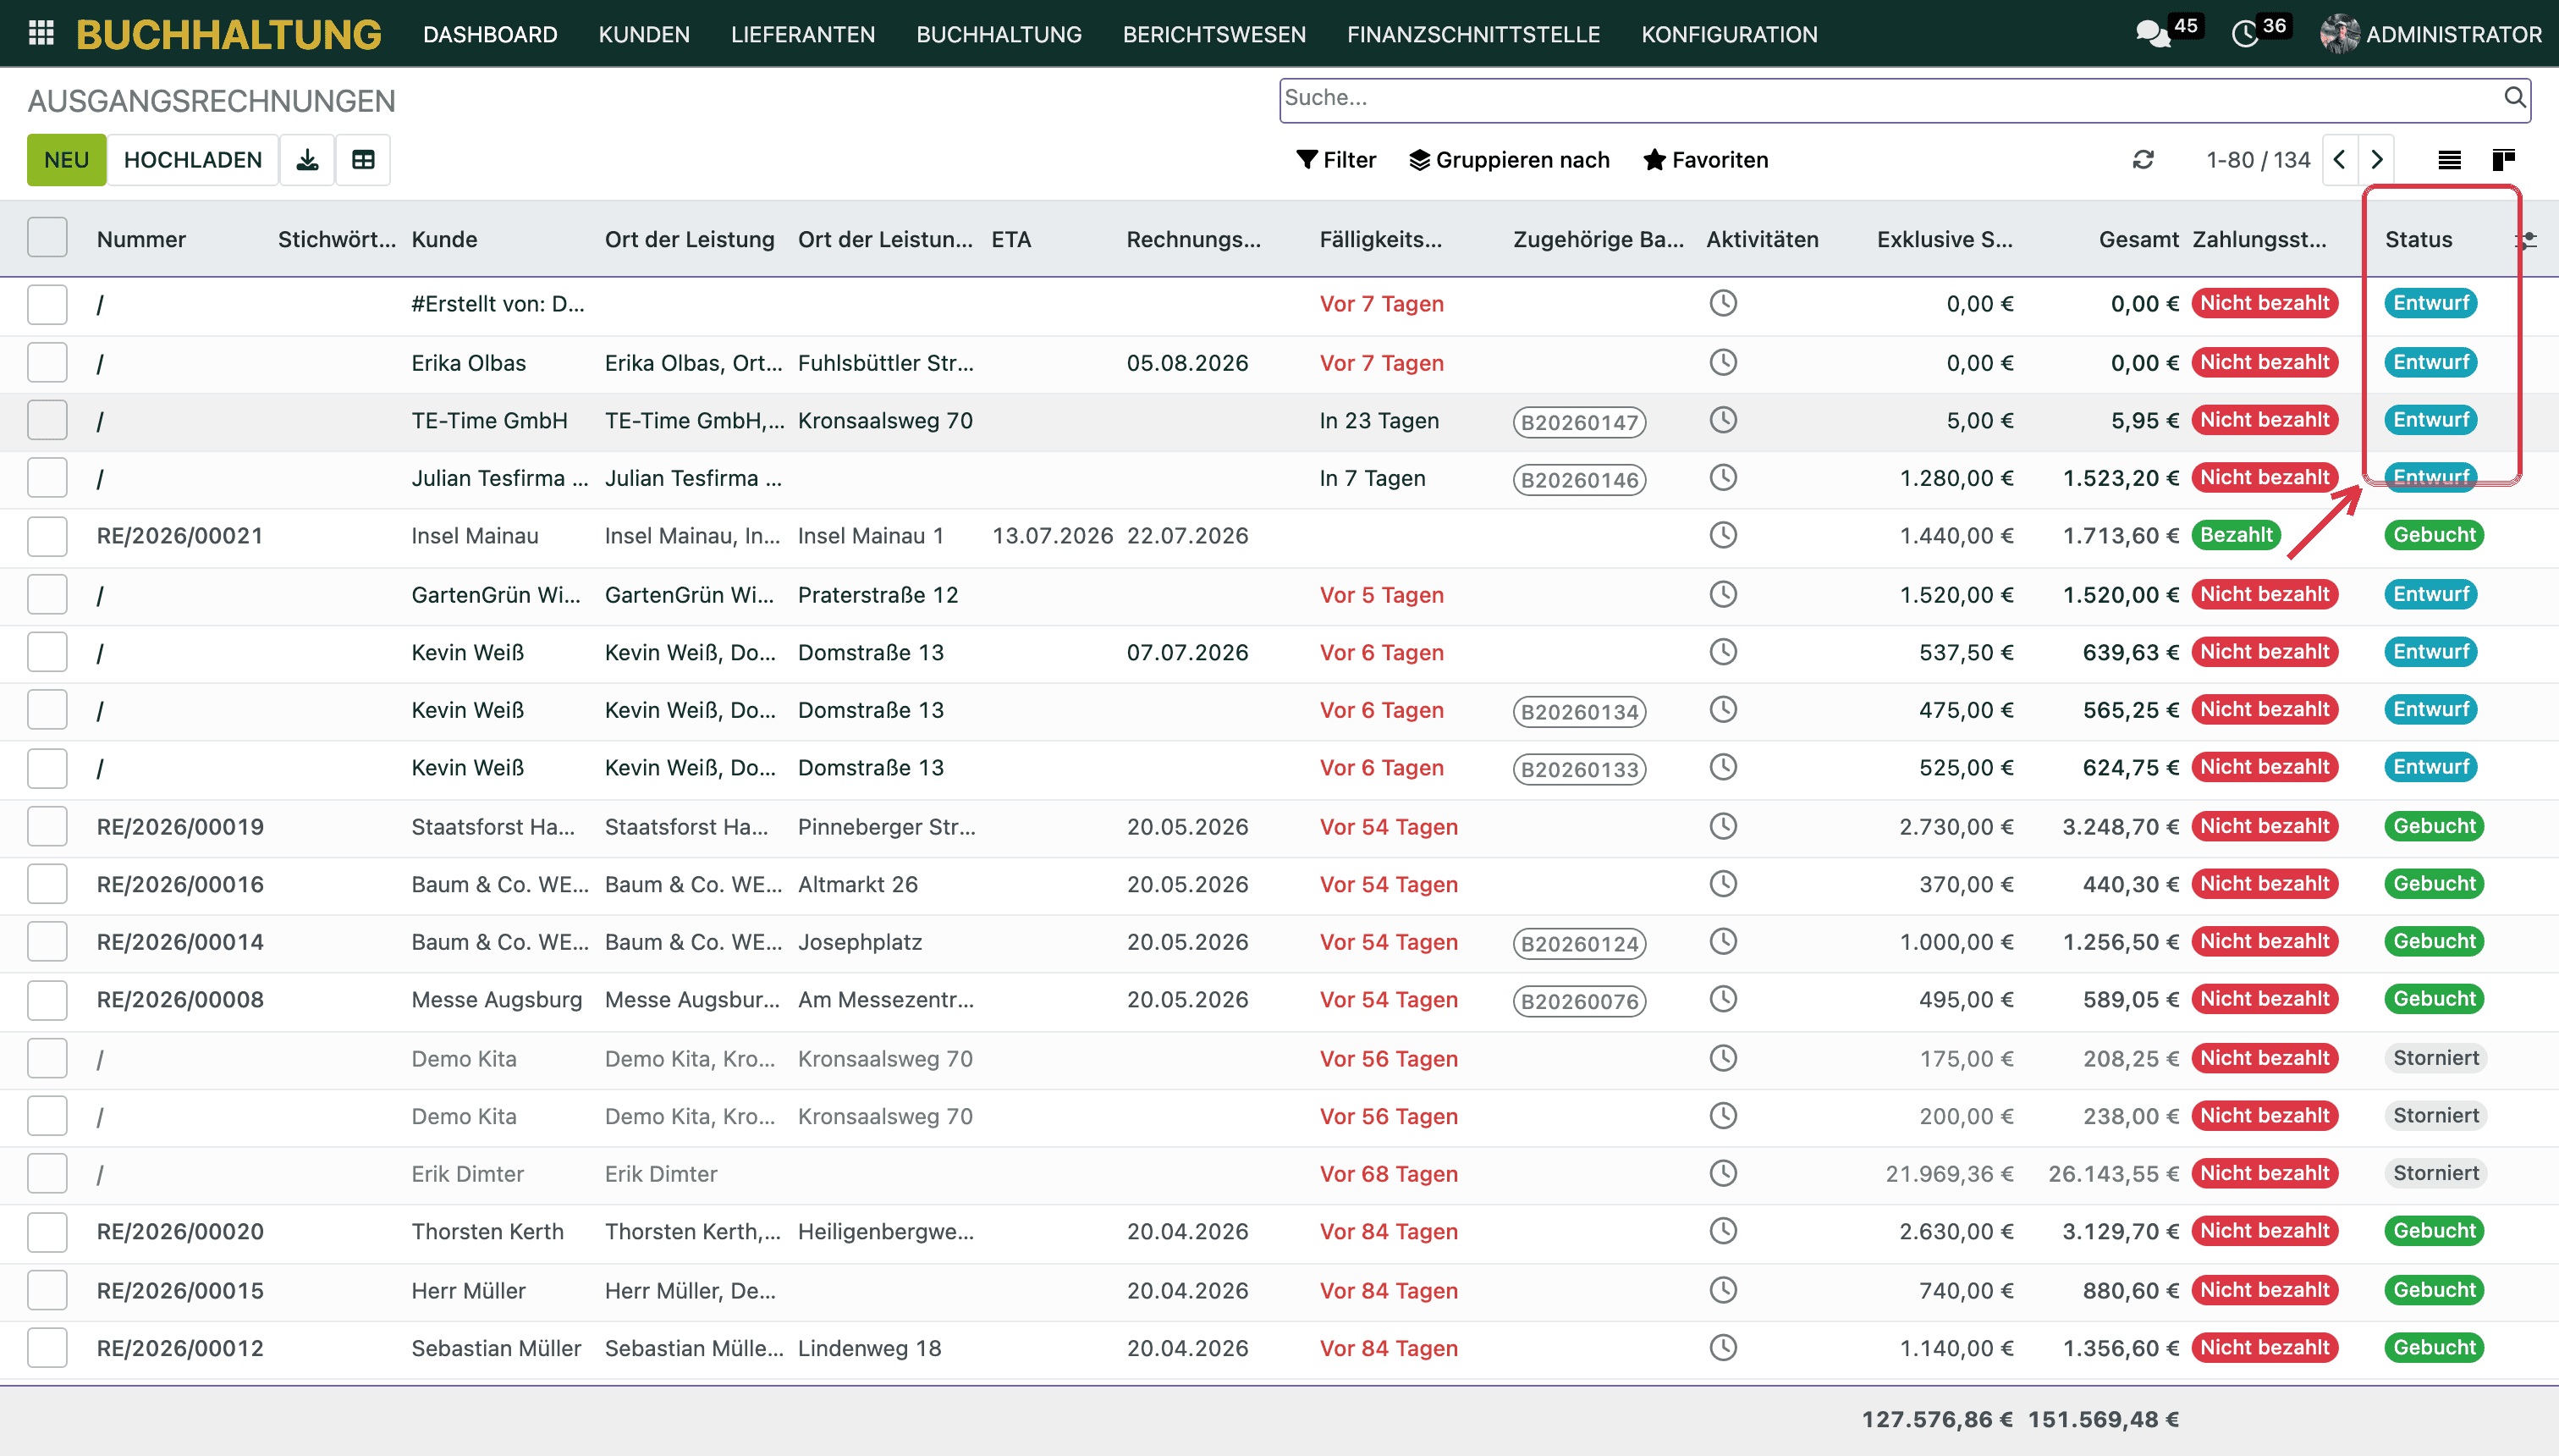Open the Berichtswesen menu

point(1213,34)
